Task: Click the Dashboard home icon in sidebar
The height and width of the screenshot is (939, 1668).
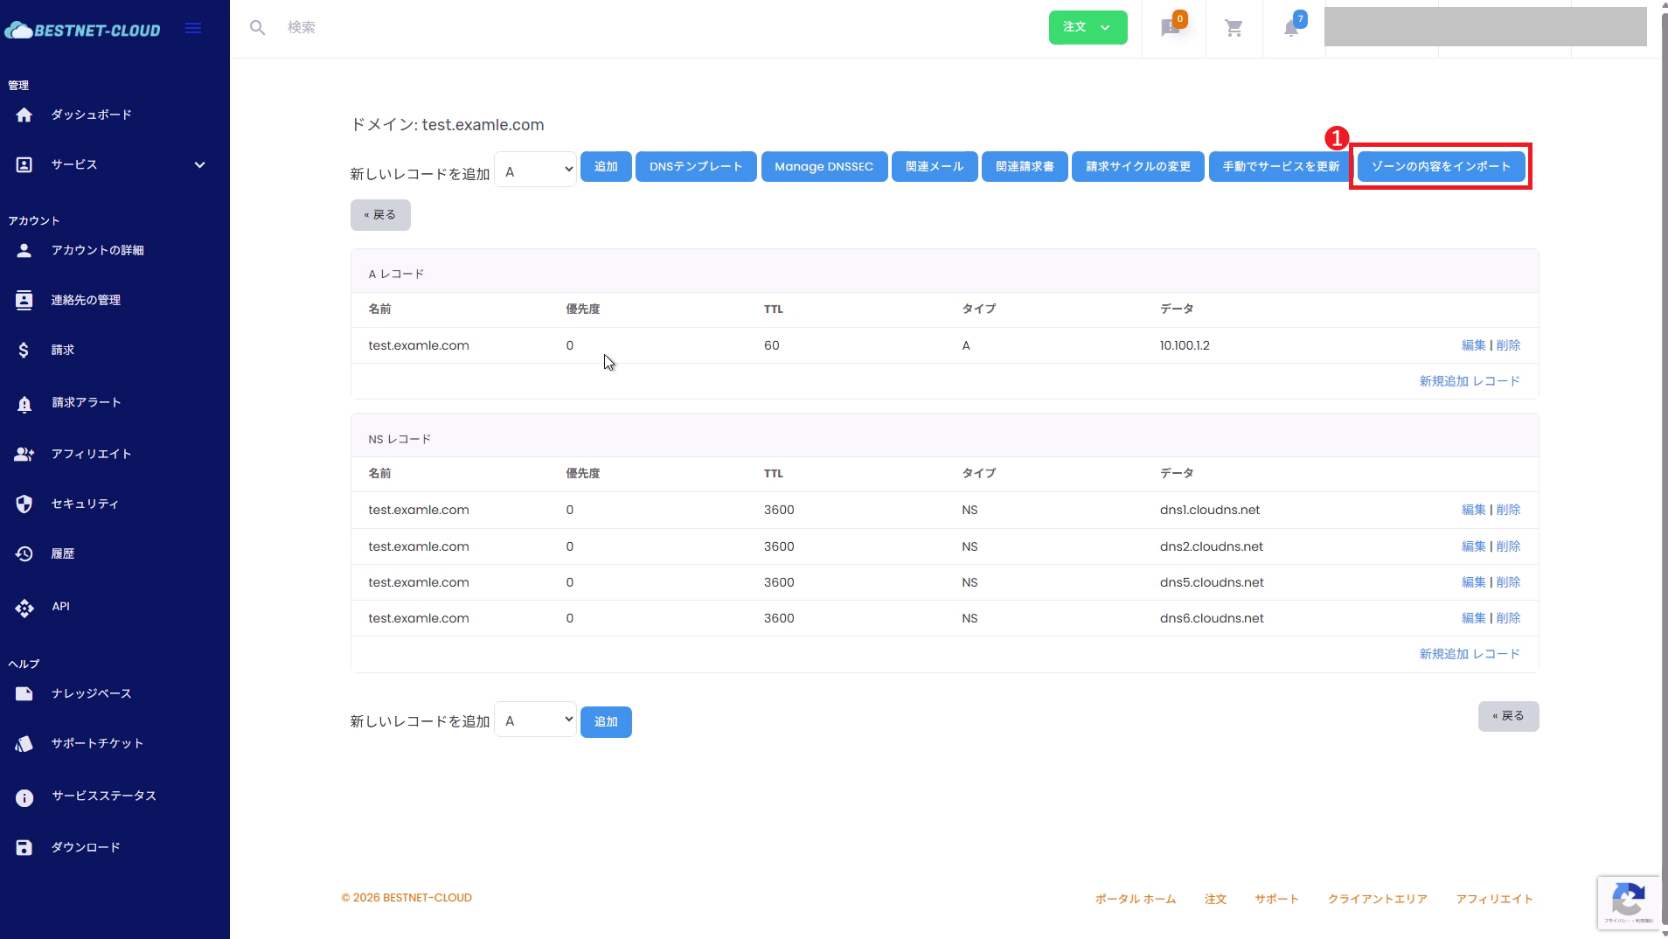Action: [x=24, y=115]
